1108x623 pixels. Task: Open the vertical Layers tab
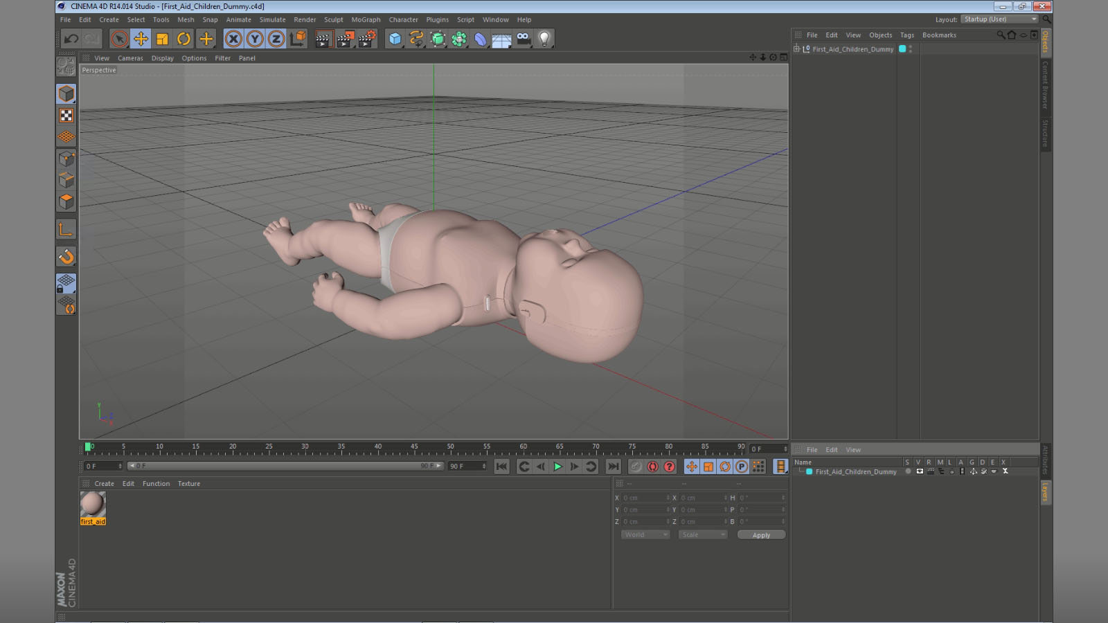pos(1045,493)
